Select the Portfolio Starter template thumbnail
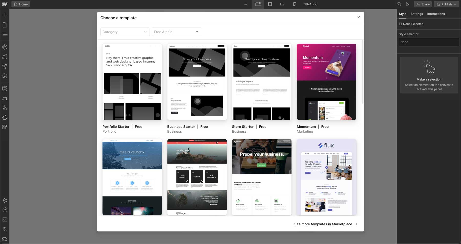Viewport: 461px width, 244px height. click(x=132, y=82)
